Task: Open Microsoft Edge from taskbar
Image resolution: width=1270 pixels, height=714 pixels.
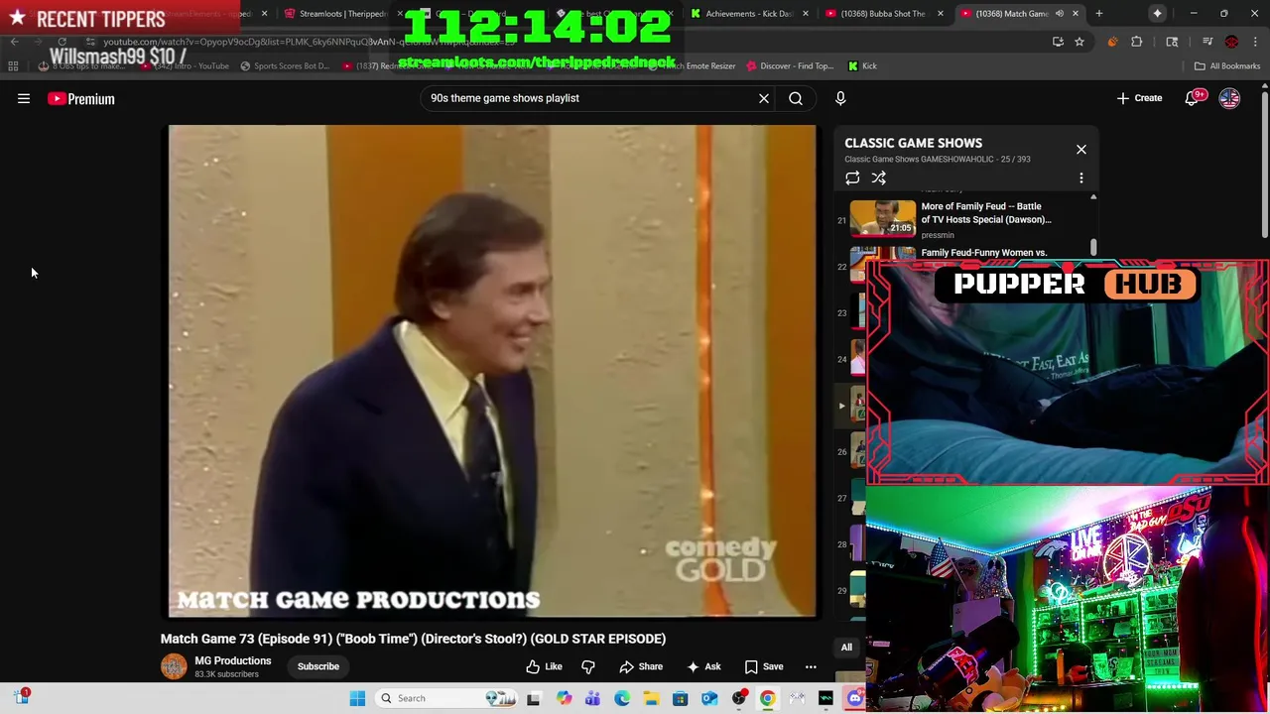Action: coord(622,698)
